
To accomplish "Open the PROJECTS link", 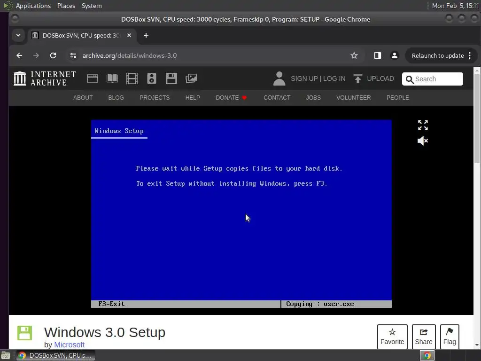I will pos(155,98).
